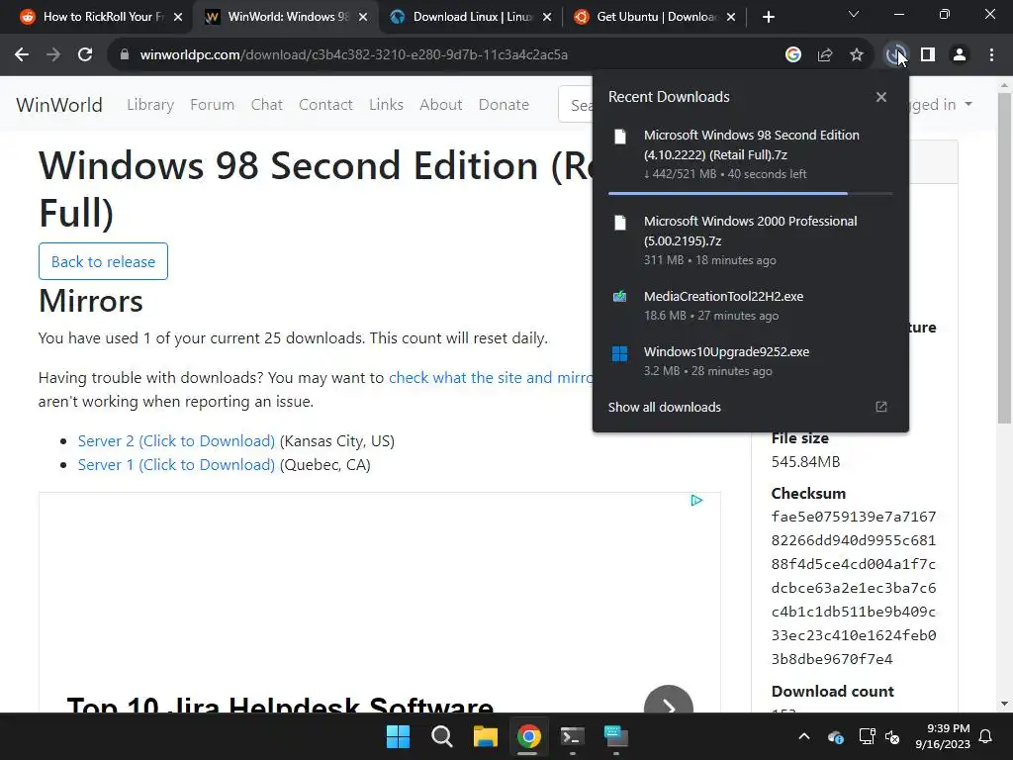
Task: Share this page via the share icon
Action: pyautogui.click(x=825, y=55)
